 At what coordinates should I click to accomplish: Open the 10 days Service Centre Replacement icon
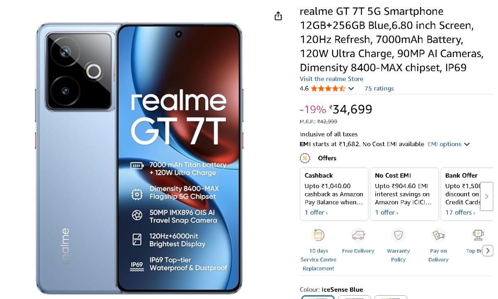318,235
